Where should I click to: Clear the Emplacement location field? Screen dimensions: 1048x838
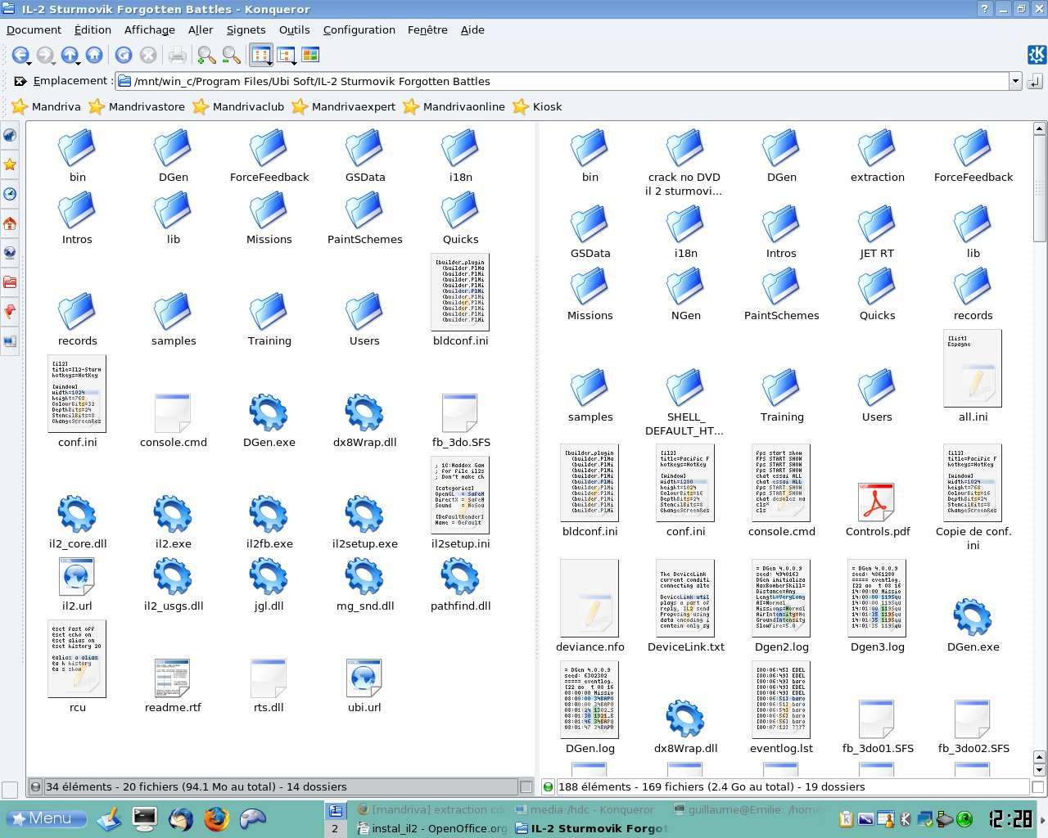point(20,81)
